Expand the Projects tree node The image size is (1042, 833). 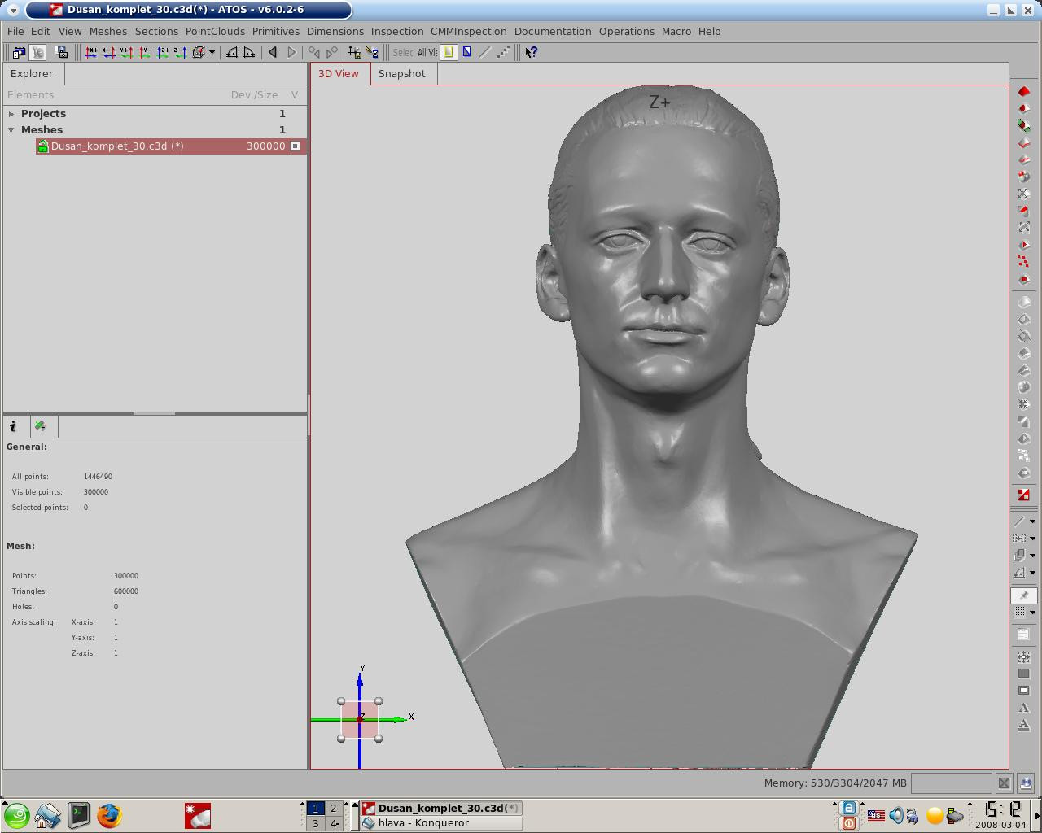click(11, 114)
